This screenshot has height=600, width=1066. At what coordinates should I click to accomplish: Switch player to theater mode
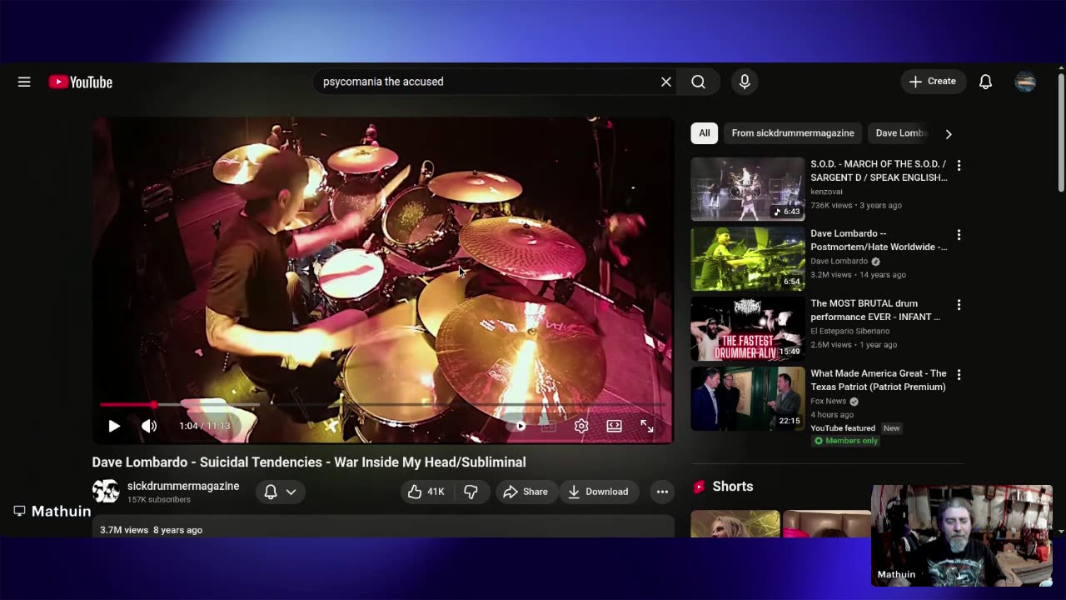614,426
